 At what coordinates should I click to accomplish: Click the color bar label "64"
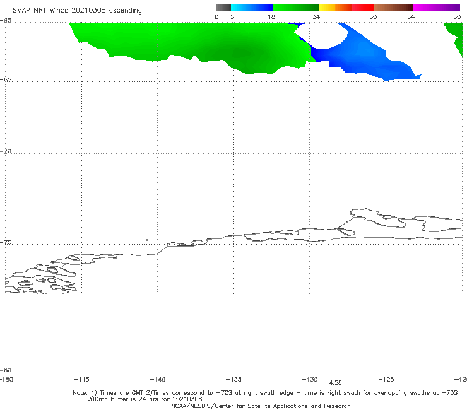[411, 16]
